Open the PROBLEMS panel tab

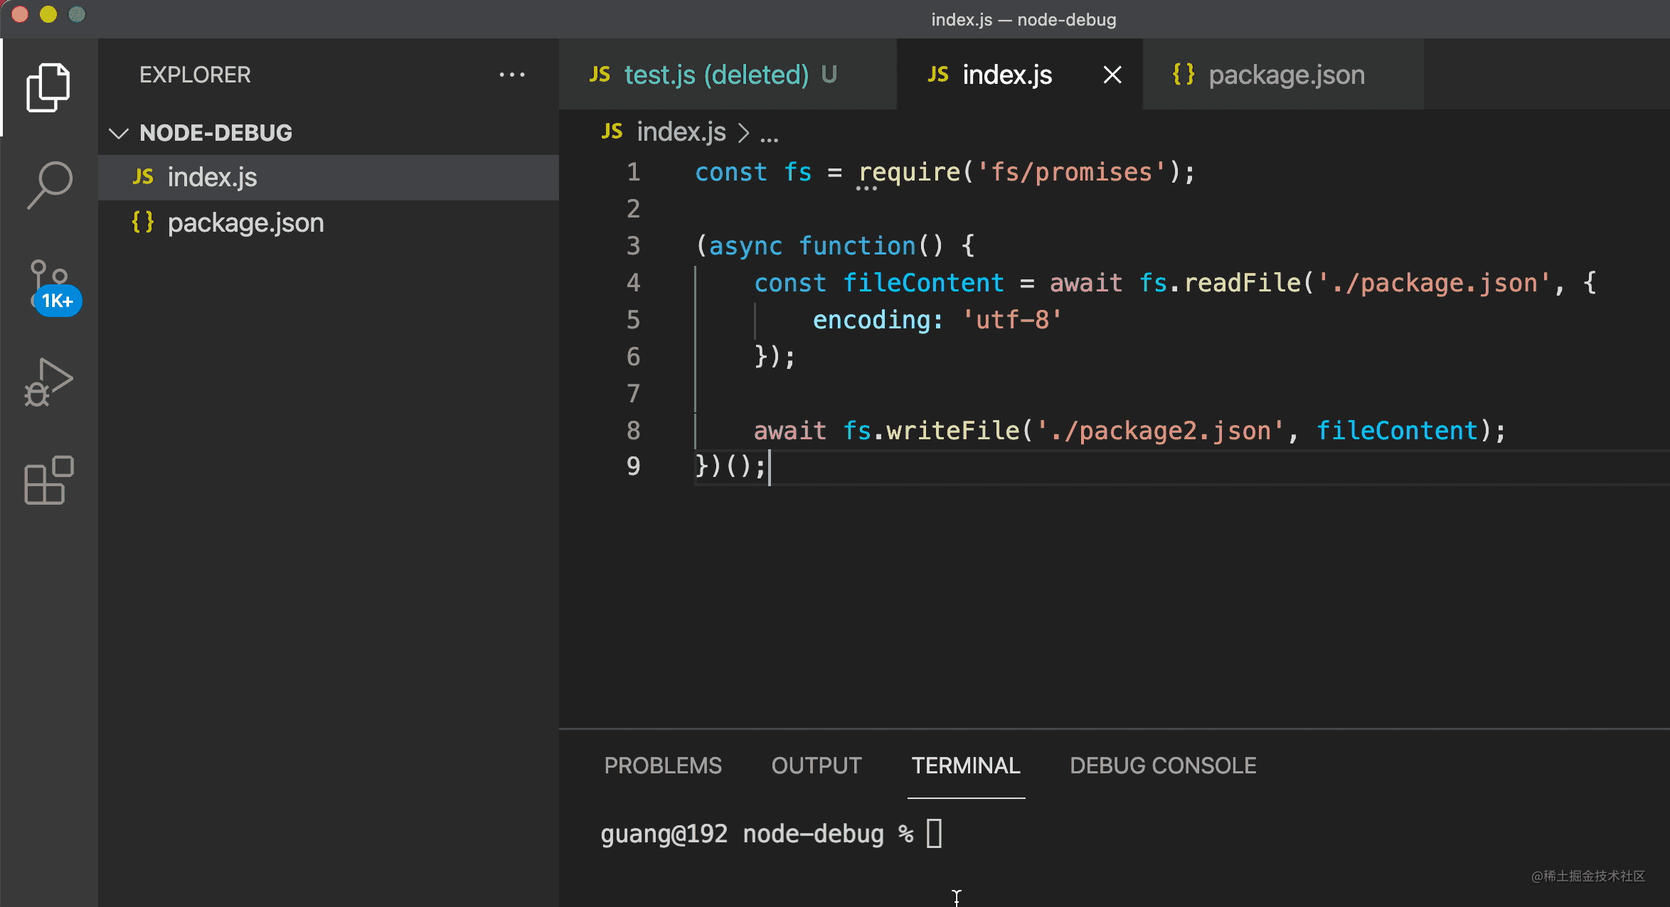pyautogui.click(x=662, y=766)
